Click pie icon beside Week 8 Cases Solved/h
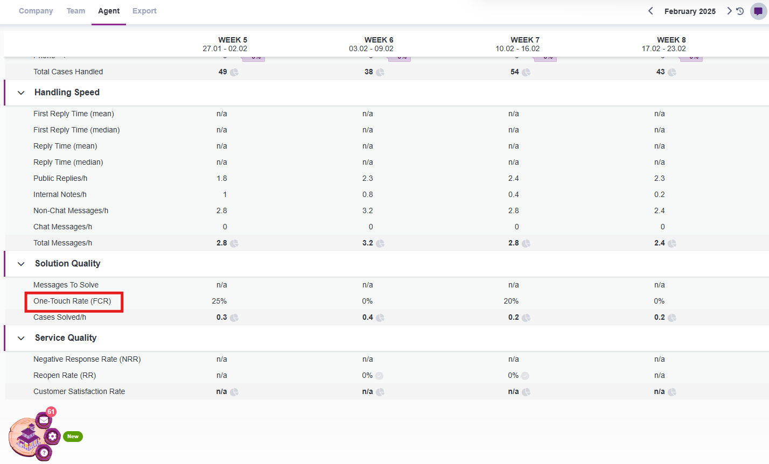Screen dimensions: 769x464 click(672, 318)
